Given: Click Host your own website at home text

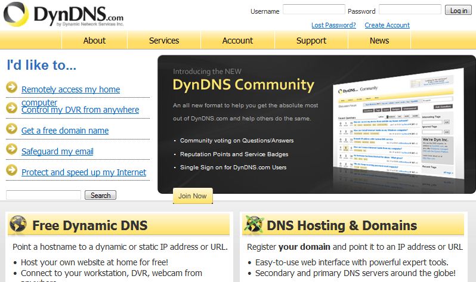Looking at the screenshot, I should tap(94, 262).
